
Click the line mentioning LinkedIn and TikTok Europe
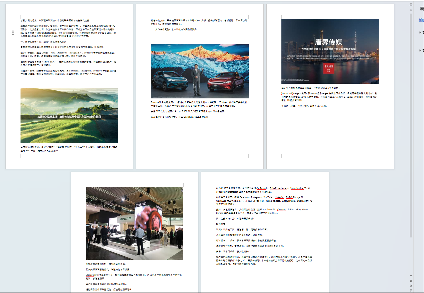pyautogui.click(x=264, y=201)
